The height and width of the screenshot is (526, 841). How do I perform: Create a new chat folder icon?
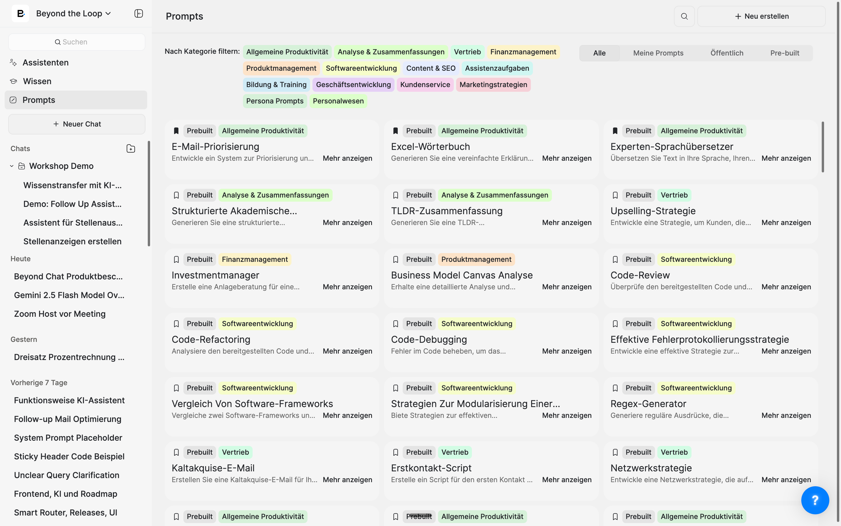tap(131, 148)
